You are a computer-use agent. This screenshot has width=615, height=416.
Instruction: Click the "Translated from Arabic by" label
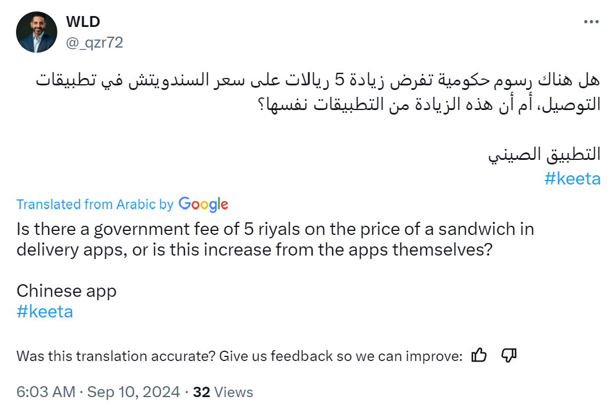point(94,205)
